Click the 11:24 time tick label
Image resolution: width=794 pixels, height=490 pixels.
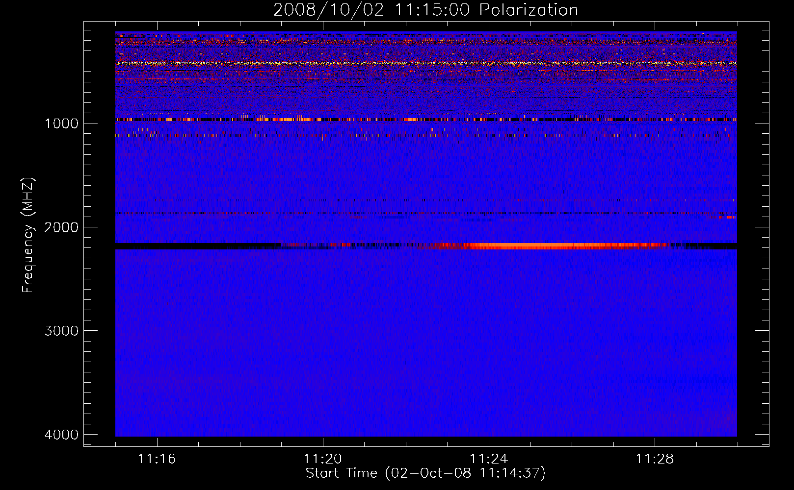tap(489, 459)
